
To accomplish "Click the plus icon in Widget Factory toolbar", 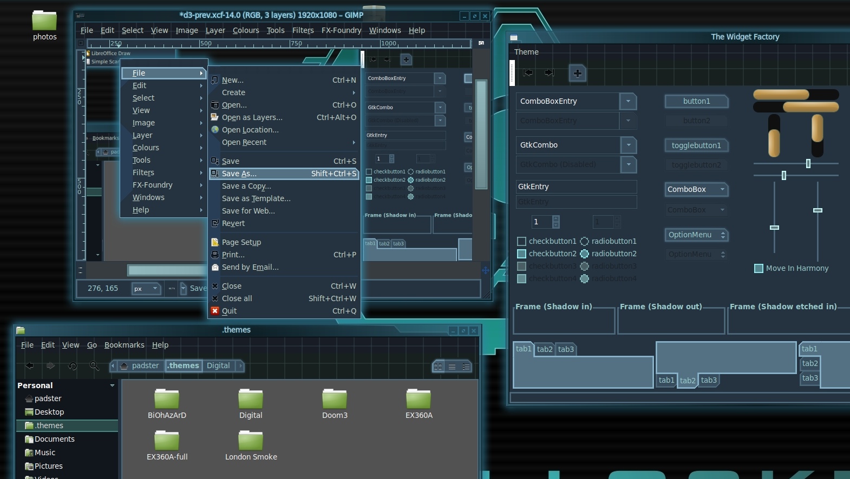I will [578, 73].
